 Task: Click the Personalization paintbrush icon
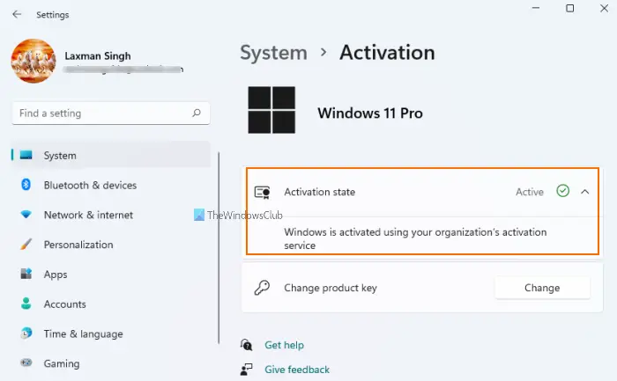(26, 244)
